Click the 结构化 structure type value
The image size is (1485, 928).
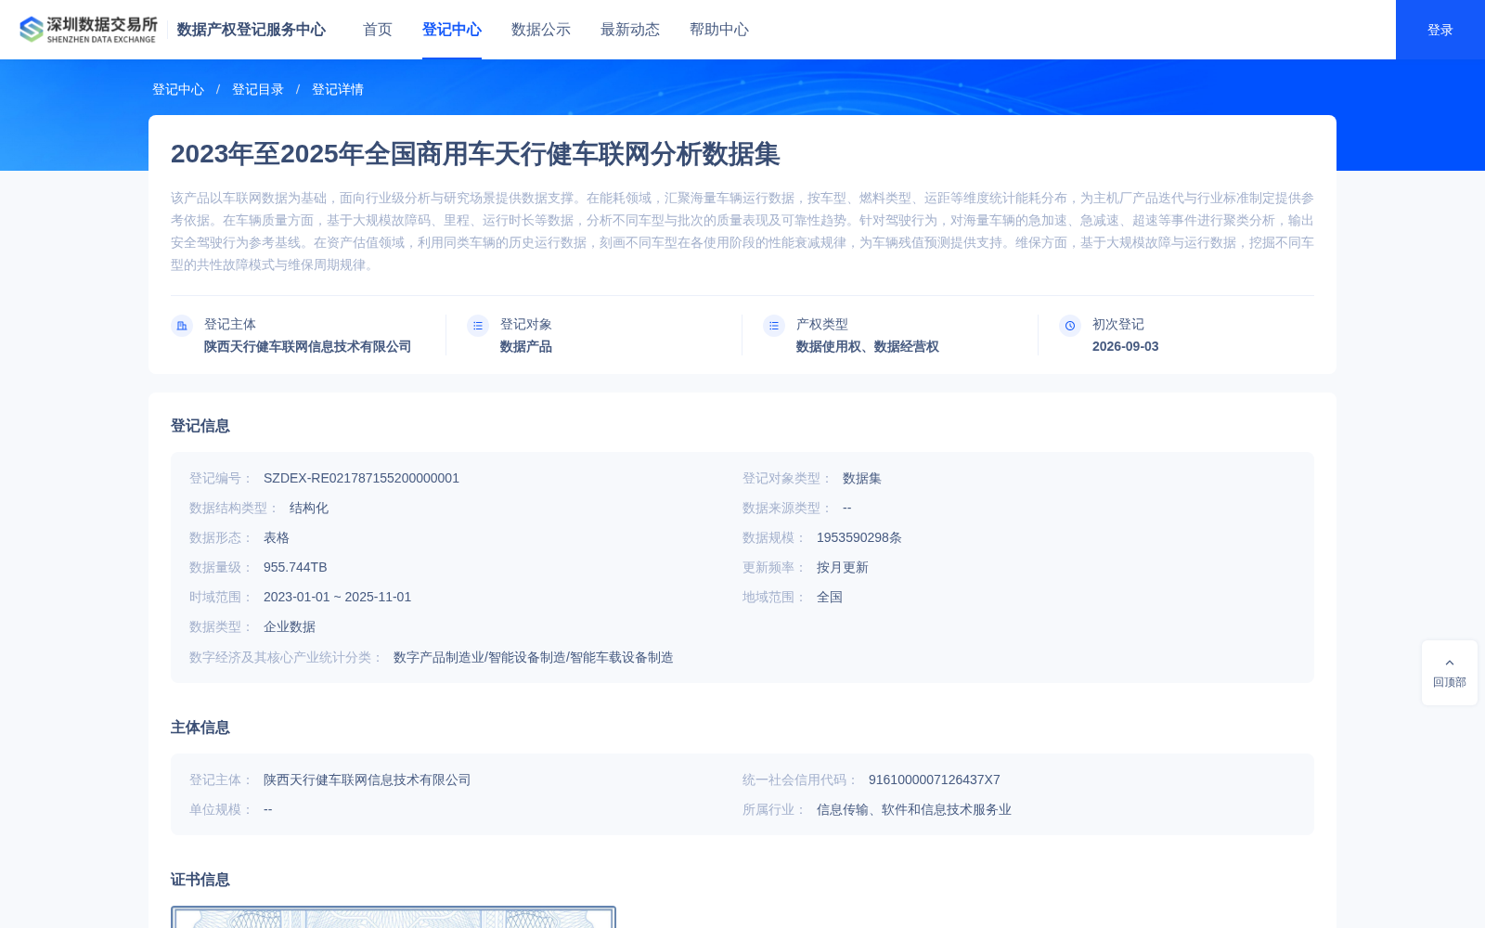click(309, 508)
